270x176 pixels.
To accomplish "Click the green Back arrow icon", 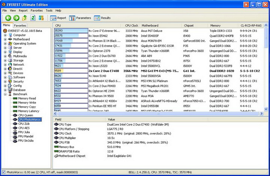I will [x=8, y=18].
